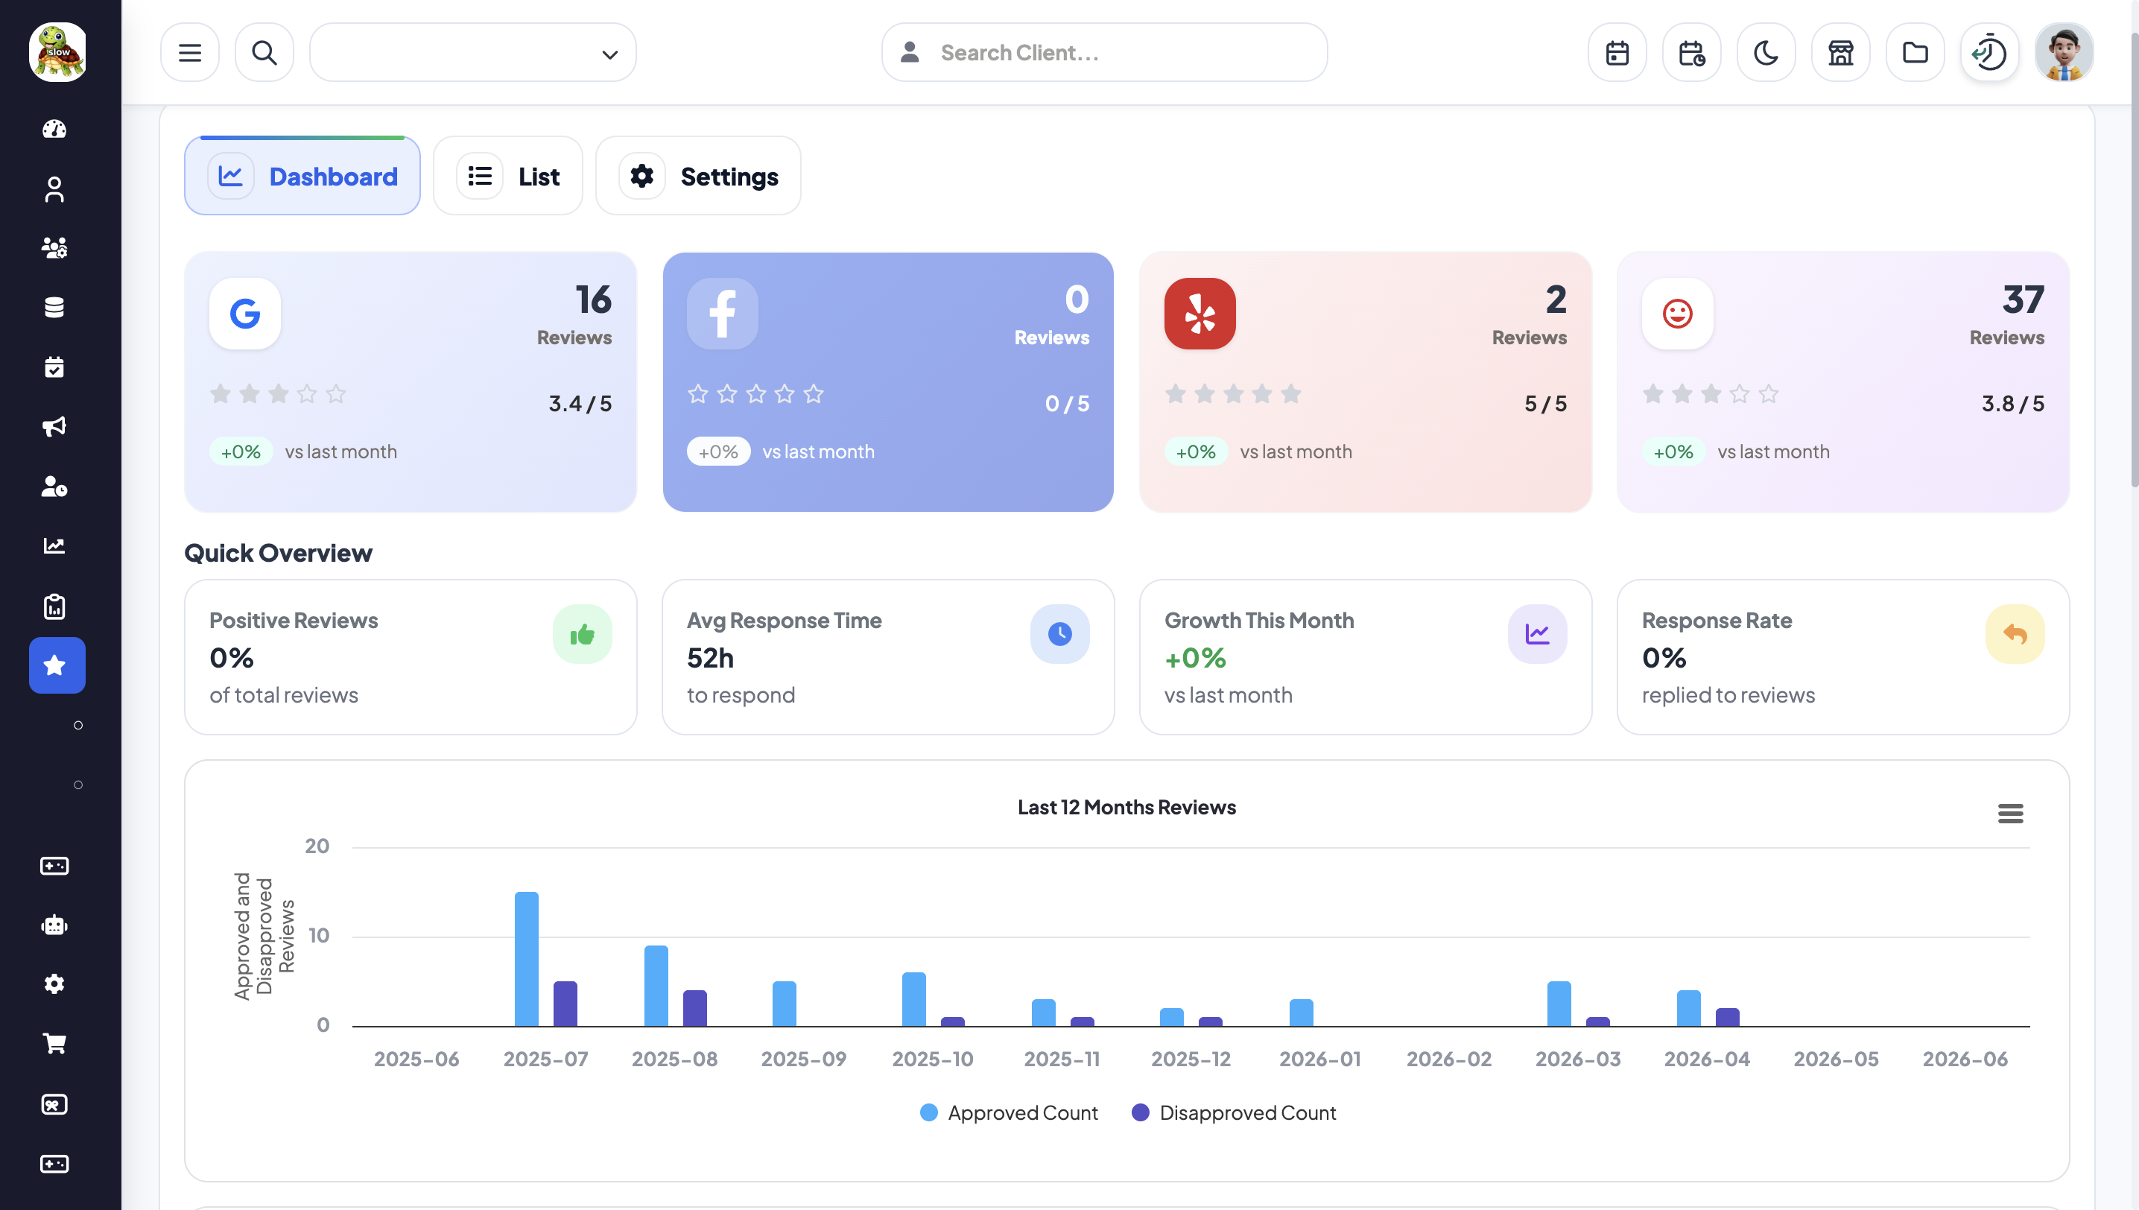Click the turtle logo in sidebar
Screen dimensions: 2139x1210
point(57,51)
